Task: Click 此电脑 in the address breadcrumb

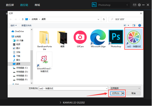Action: pyautogui.click(x=35, y=19)
